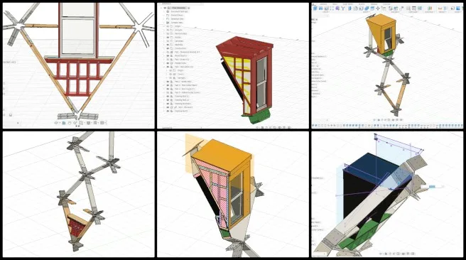Toggle visibility eye of Bodies folder

pyautogui.click(x=168, y=38)
